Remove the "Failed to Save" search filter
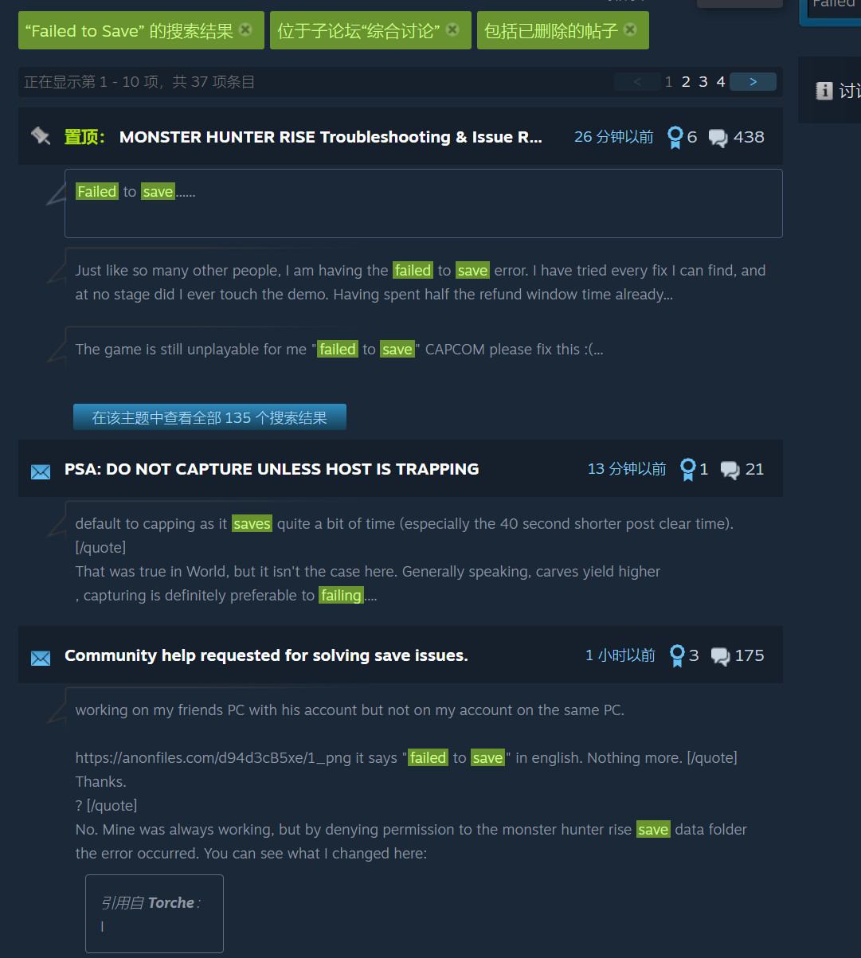This screenshot has width=861, height=958. (x=245, y=30)
